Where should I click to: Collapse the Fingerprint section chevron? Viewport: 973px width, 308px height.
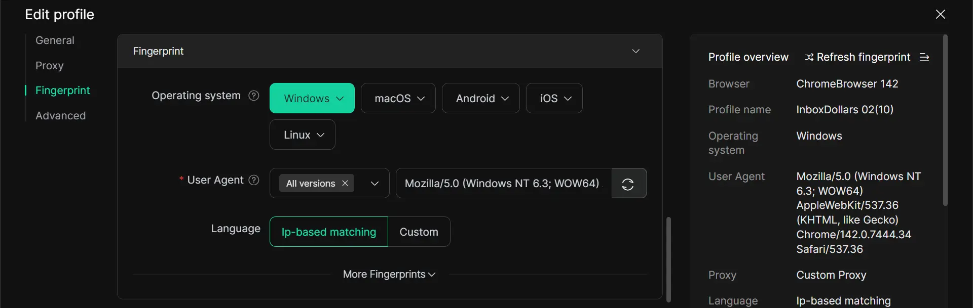pos(635,51)
